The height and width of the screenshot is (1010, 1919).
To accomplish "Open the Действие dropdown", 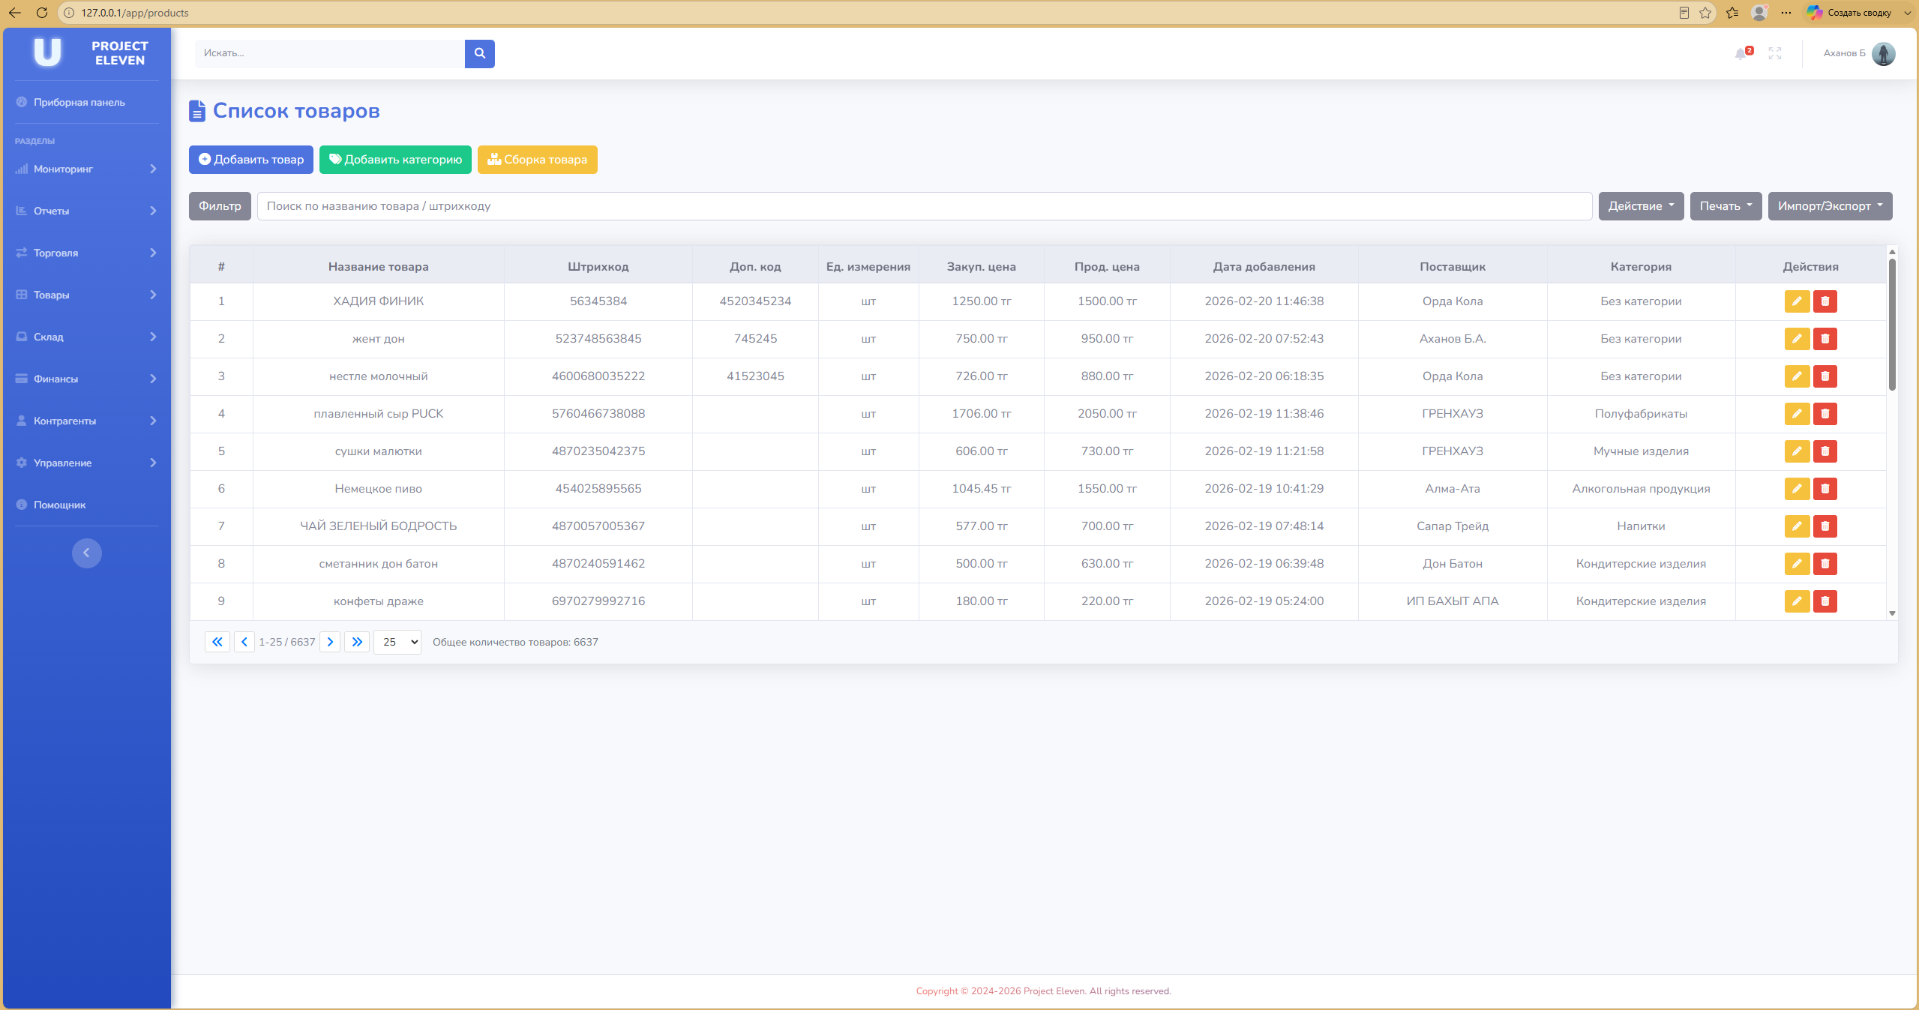I will pos(1641,206).
